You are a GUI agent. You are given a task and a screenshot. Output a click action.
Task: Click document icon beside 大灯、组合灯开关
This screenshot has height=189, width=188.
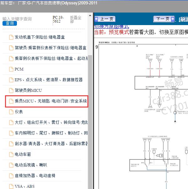click(x=11, y=123)
